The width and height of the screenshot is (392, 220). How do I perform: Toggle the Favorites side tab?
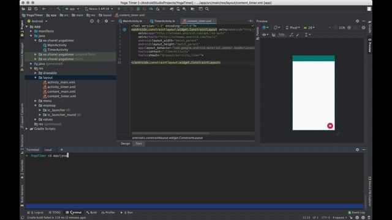[22, 169]
